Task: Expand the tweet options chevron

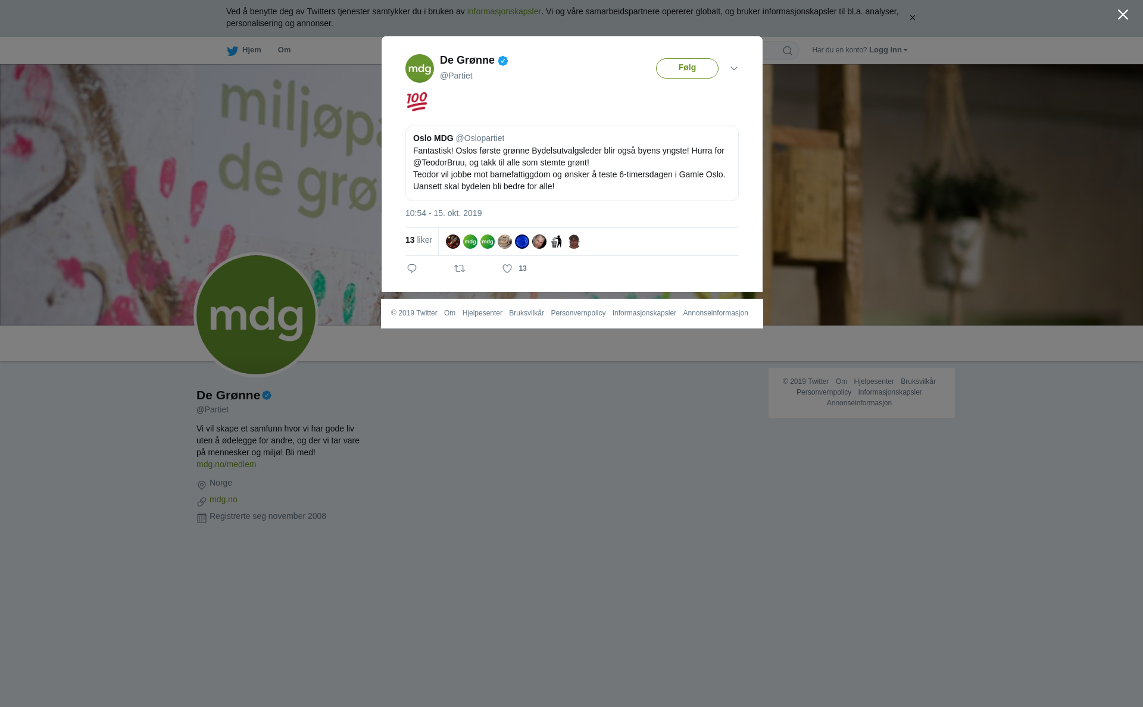Action: 734,68
